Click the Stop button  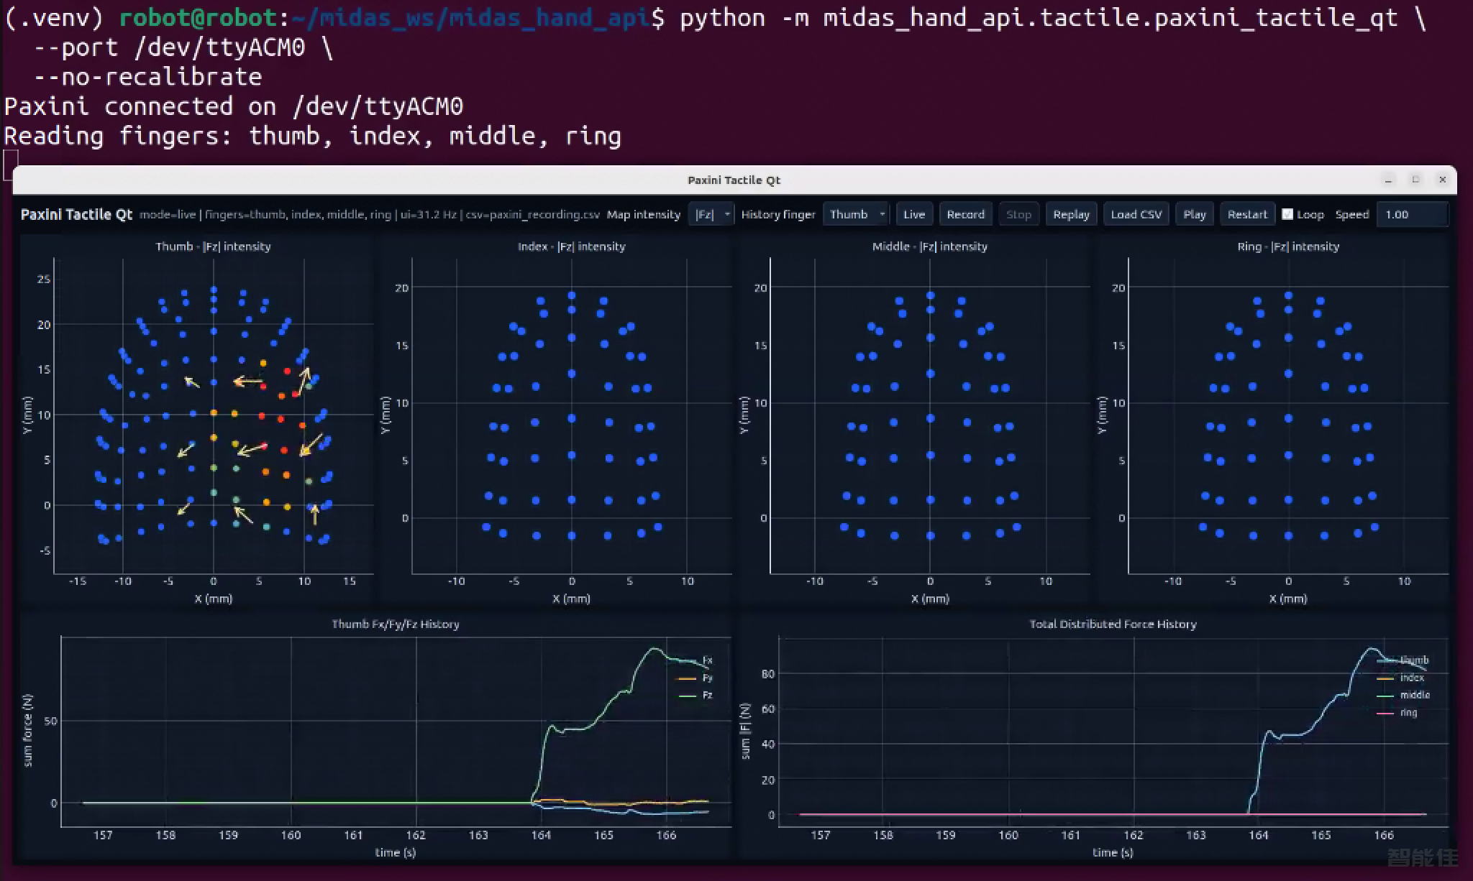point(1018,214)
